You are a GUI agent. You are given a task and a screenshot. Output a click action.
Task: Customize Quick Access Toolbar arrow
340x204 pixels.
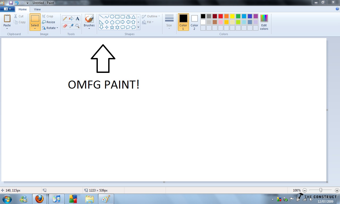point(27,3)
